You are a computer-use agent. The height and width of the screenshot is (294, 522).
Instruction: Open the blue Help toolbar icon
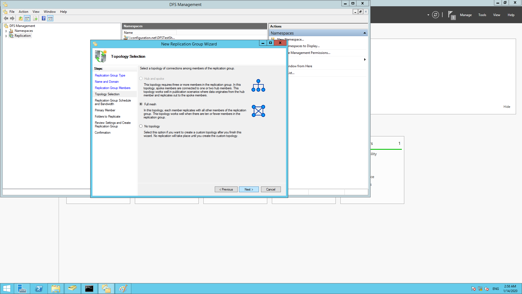pyautogui.click(x=43, y=19)
